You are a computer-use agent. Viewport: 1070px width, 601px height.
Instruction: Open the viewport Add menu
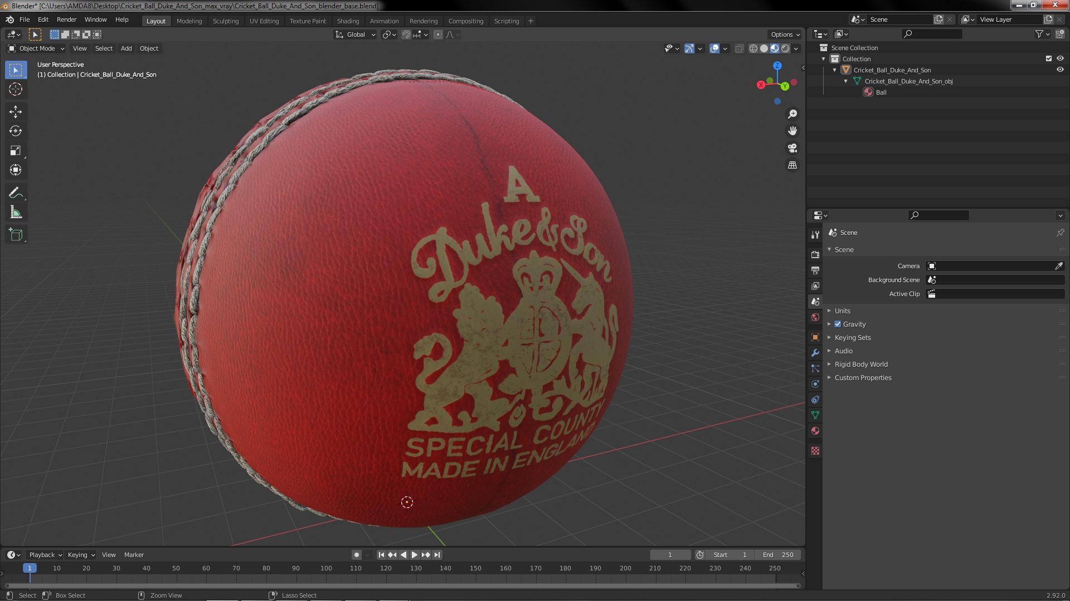coord(127,48)
